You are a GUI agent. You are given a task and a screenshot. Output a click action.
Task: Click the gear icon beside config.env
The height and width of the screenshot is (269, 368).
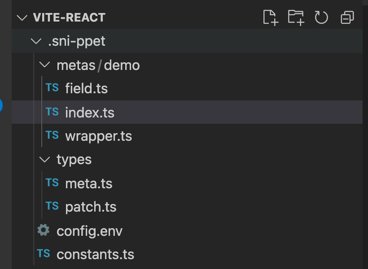44,230
